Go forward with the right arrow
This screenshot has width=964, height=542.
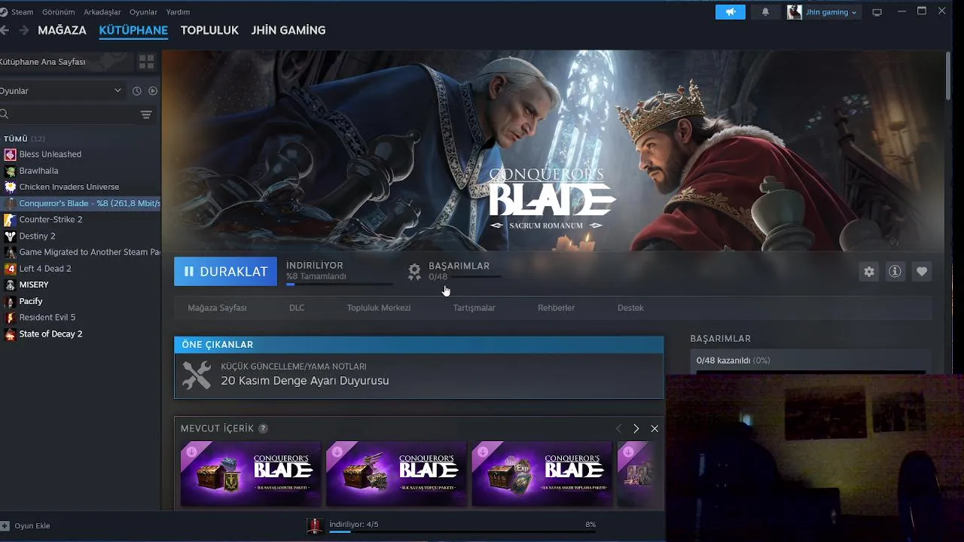[23, 30]
